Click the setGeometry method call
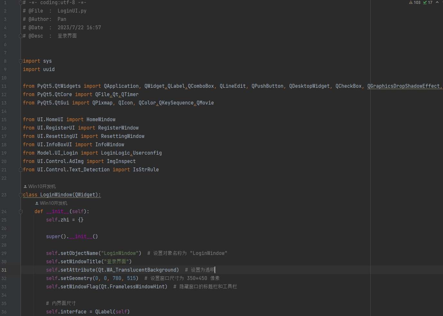 [76, 278]
